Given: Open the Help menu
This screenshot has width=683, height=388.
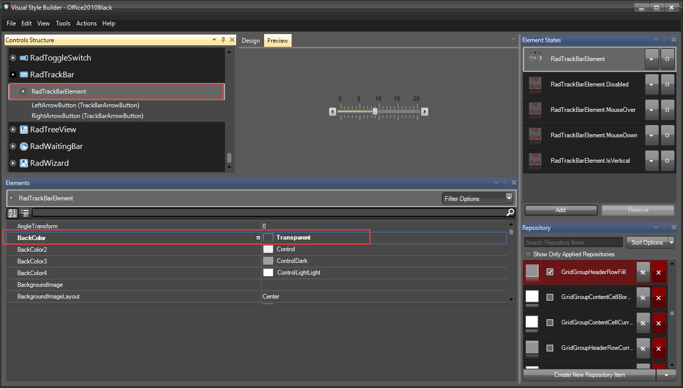Looking at the screenshot, I should (109, 23).
